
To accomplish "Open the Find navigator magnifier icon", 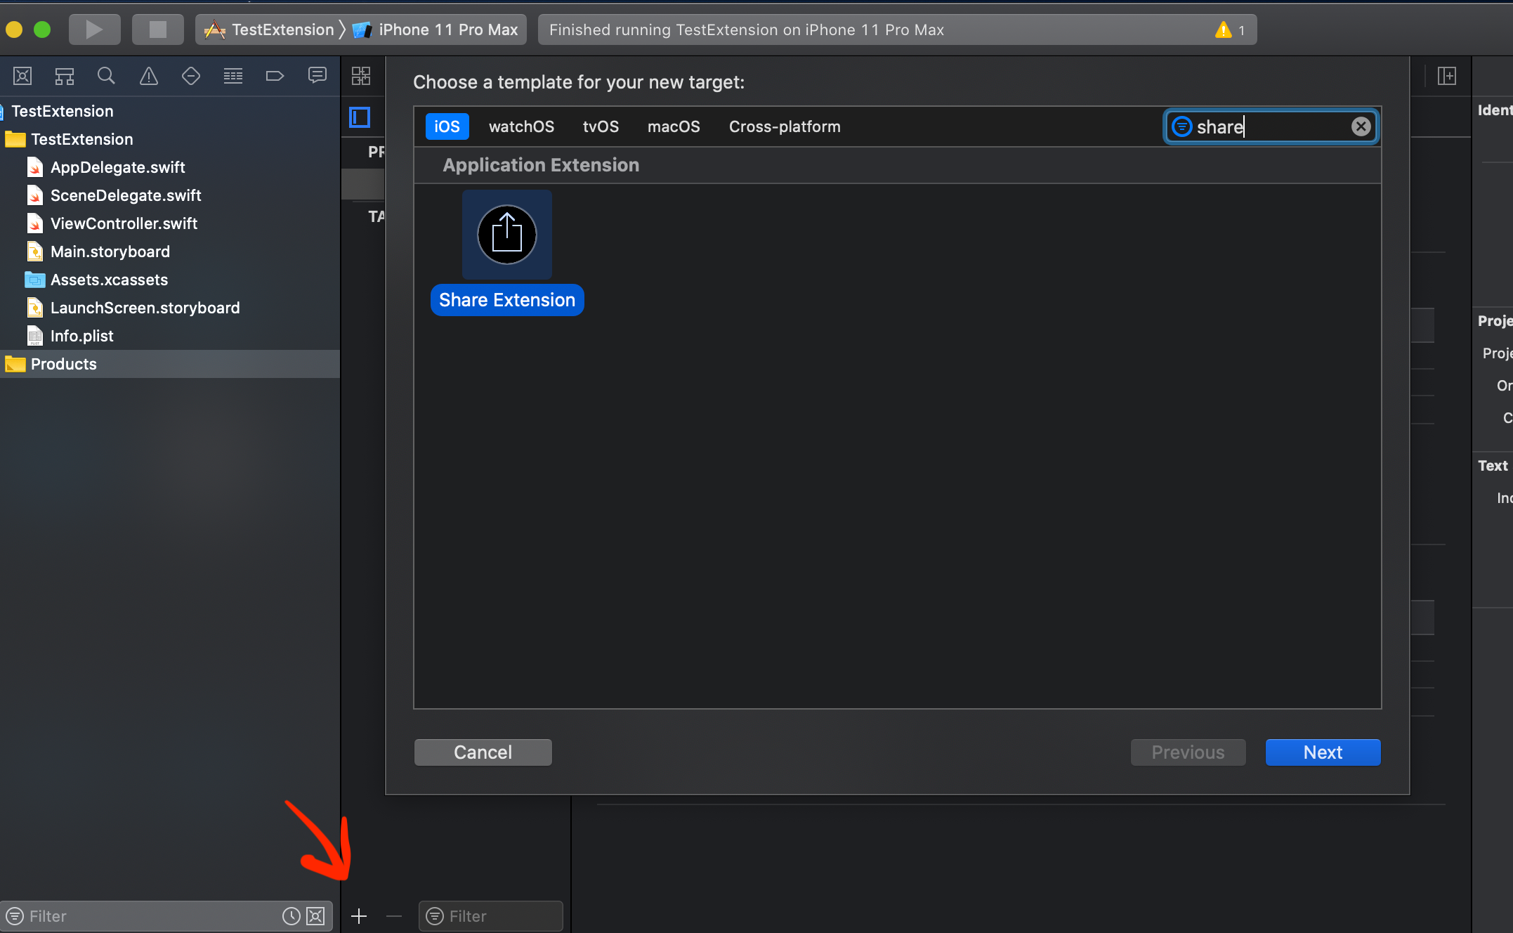I will coord(106,76).
